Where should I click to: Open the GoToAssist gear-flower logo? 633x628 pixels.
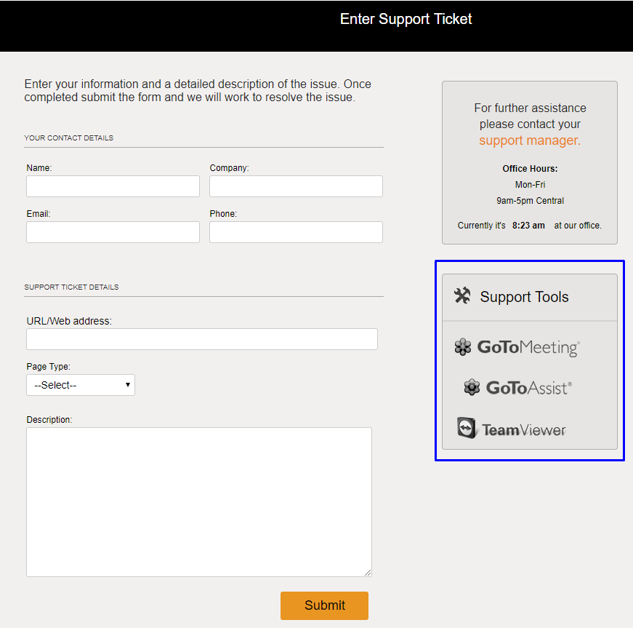pyautogui.click(x=472, y=387)
